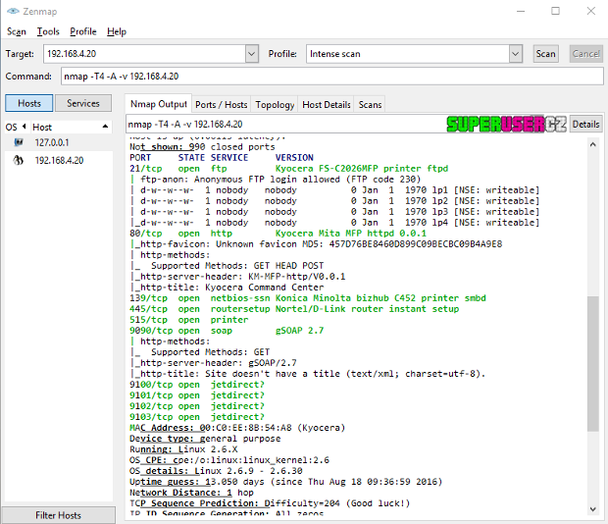Viewport: 608px width, 524px height.
Task: Click the PORT STATE SERVICE VERSION header line
Action: click(x=222, y=157)
